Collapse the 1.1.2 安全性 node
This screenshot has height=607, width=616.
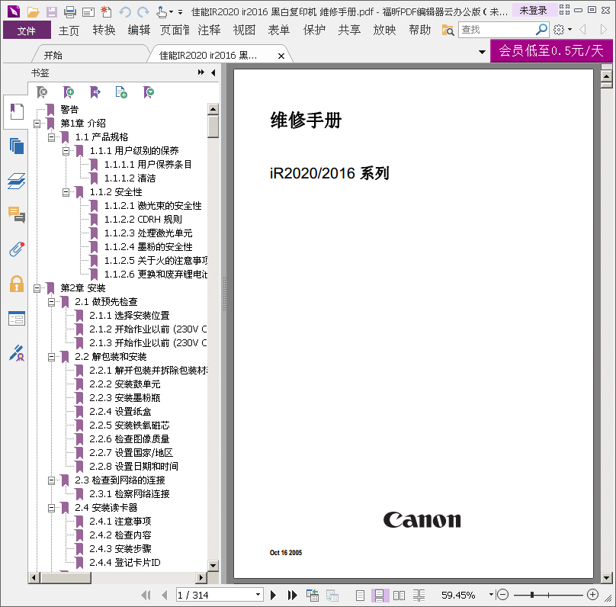(66, 192)
